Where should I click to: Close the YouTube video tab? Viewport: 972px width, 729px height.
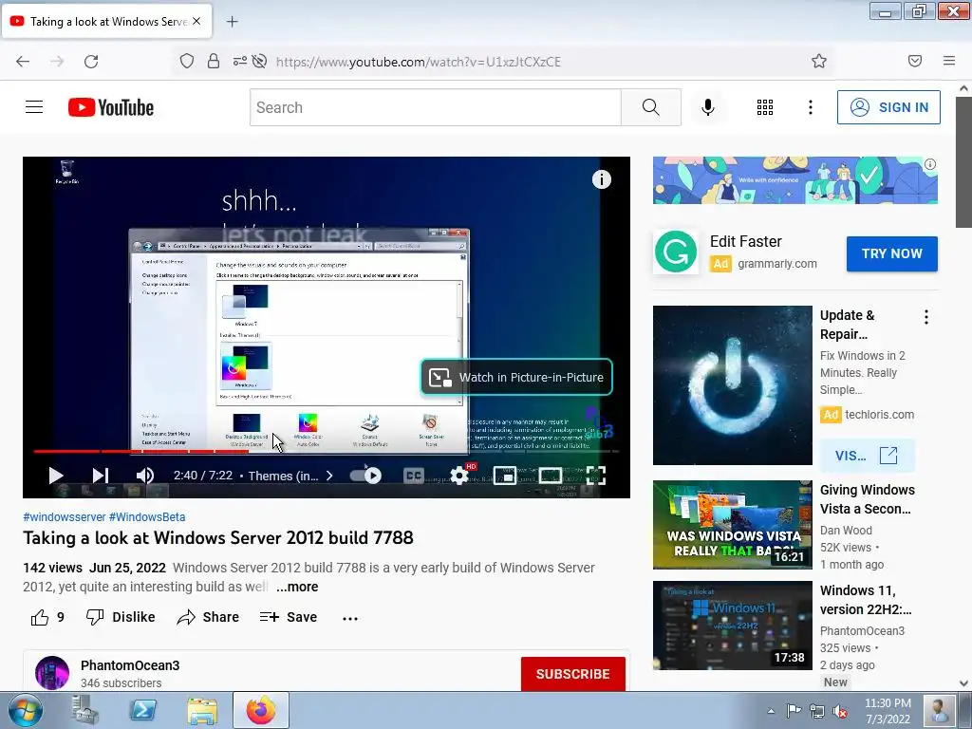pos(196,21)
